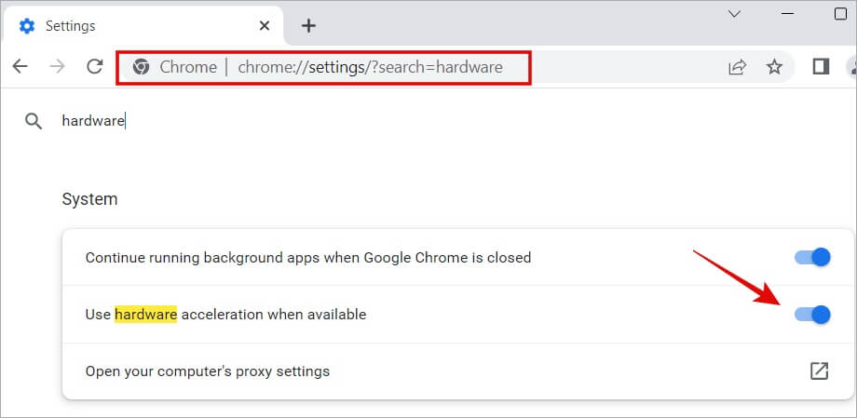Image resolution: width=857 pixels, height=418 pixels.
Task: Toggle Use hardware acceleration when available
Action: coord(812,314)
